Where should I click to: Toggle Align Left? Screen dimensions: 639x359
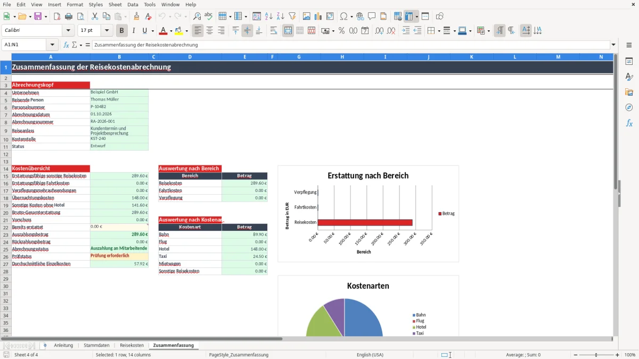[198, 31]
